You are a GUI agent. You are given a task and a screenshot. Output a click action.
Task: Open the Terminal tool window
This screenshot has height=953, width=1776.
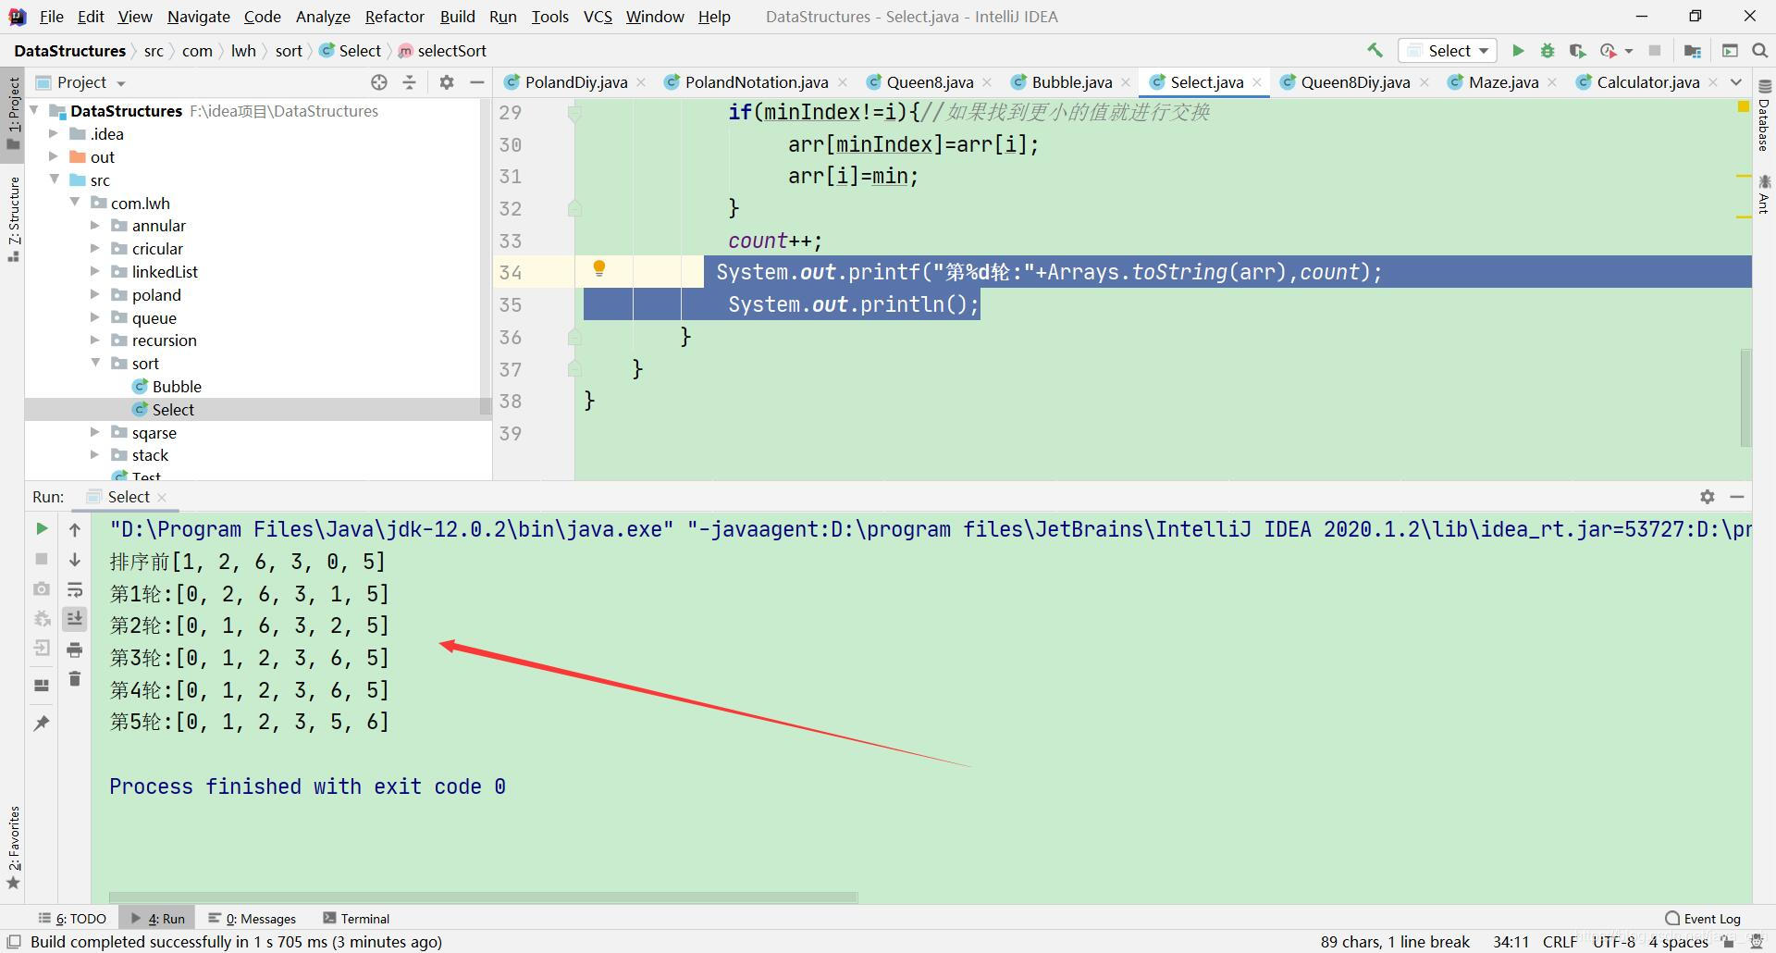[356, 919]
